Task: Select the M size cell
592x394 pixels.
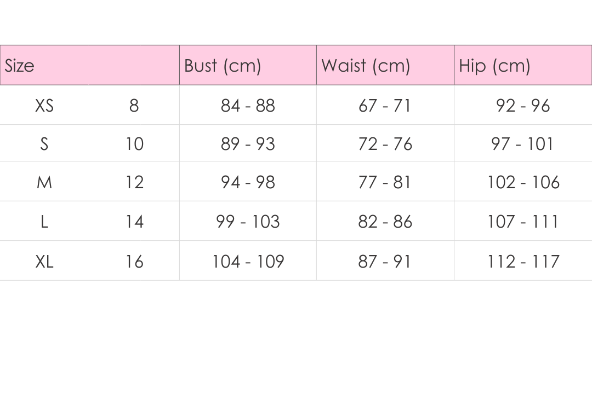Action: [44, 182]
